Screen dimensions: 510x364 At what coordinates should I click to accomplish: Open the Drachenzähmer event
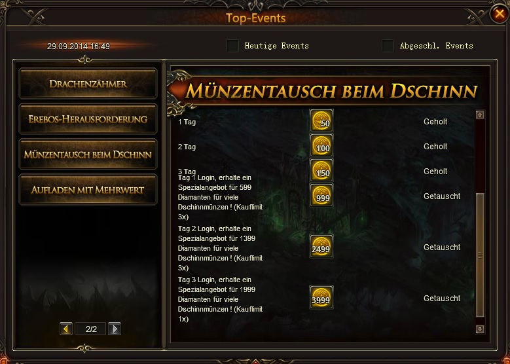click(88, 84)
